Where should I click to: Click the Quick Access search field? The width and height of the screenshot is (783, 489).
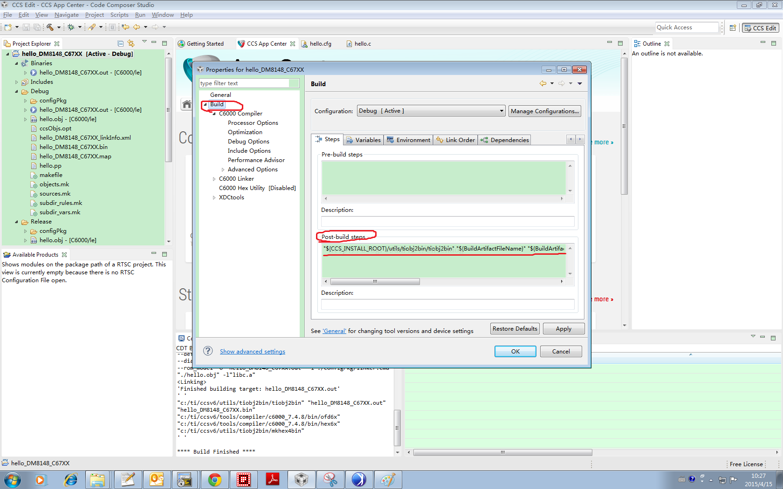687,27
